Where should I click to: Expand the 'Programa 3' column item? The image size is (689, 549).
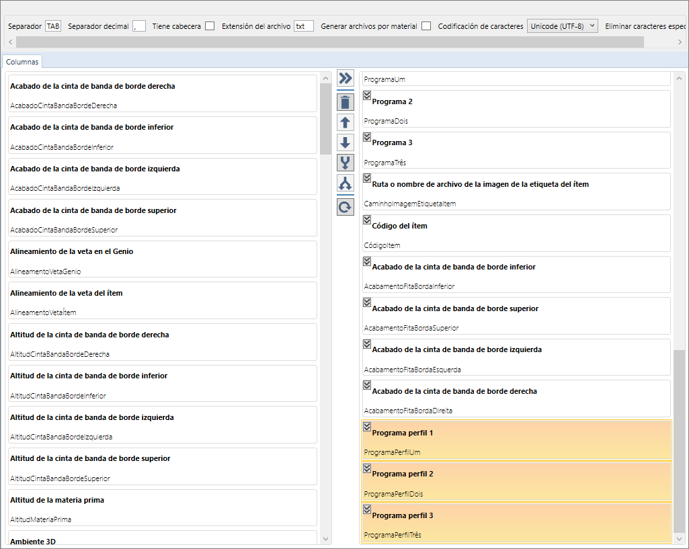coord(367,137)
